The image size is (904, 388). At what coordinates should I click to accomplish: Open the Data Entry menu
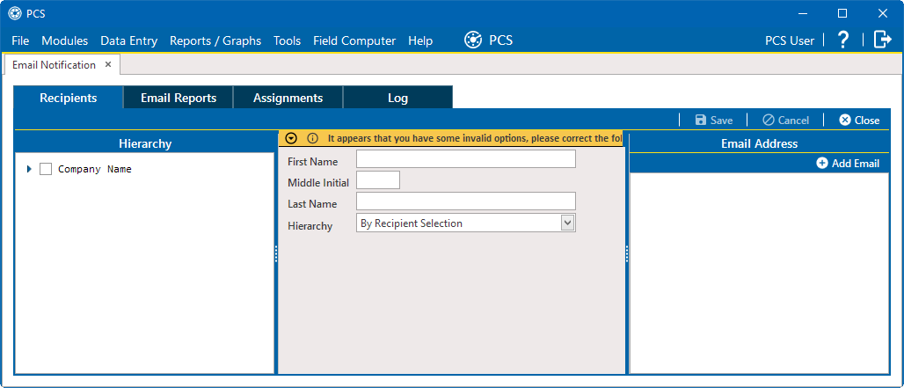click(x=128, y=41)
